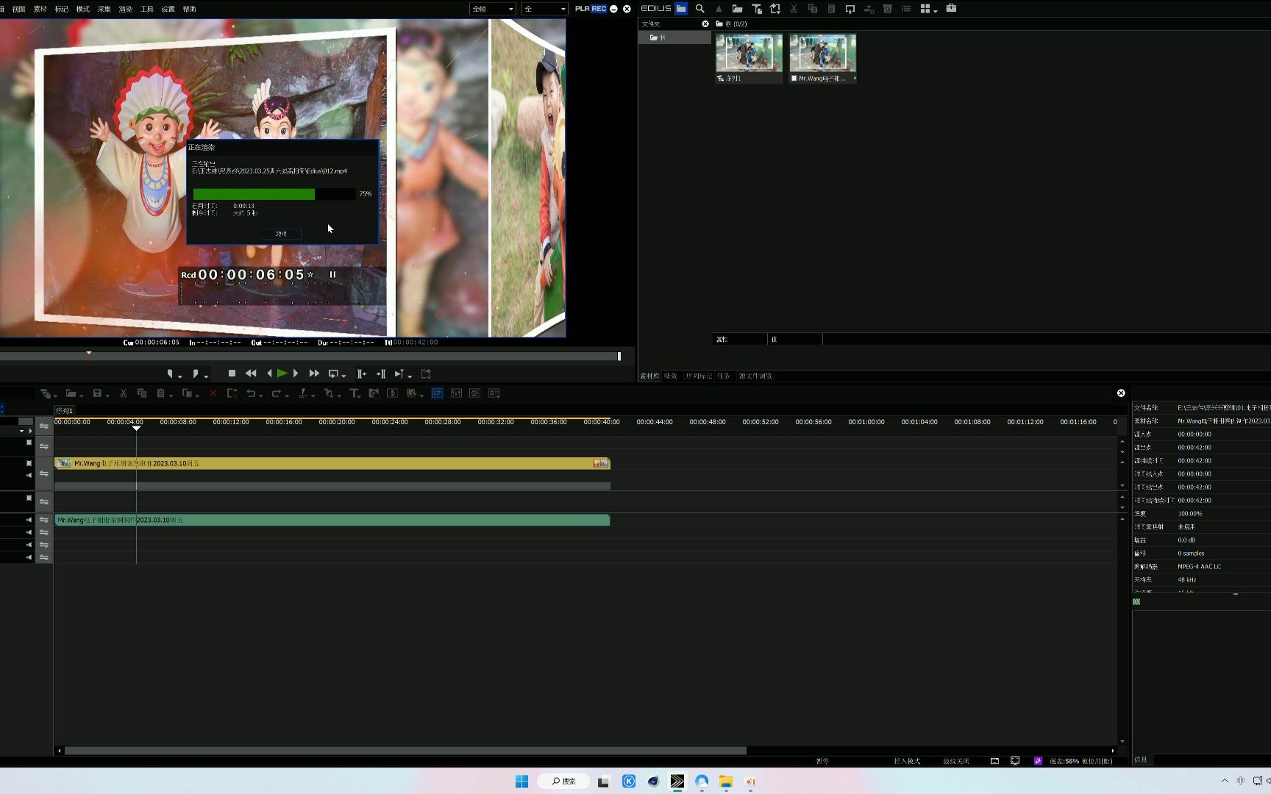Click the undo icon in the timeline toolbar
Viewport: 1271px width, 794px height.
[x=251, y=393]
